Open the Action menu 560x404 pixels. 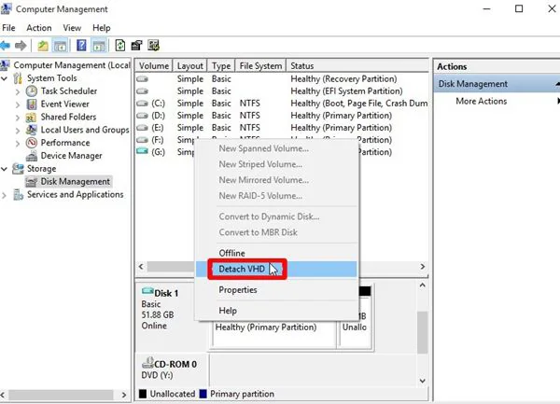[x=39, y=28]
